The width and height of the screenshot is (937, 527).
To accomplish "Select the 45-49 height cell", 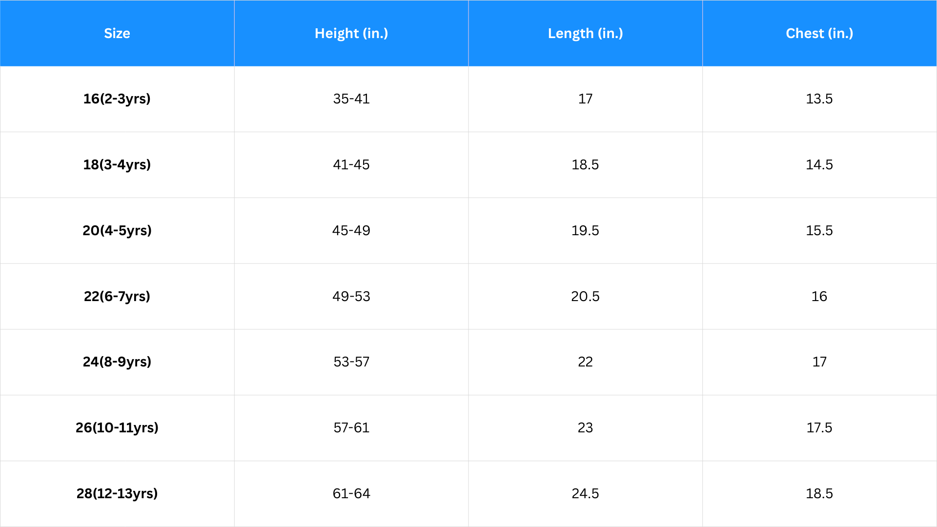I will point(351,230).
